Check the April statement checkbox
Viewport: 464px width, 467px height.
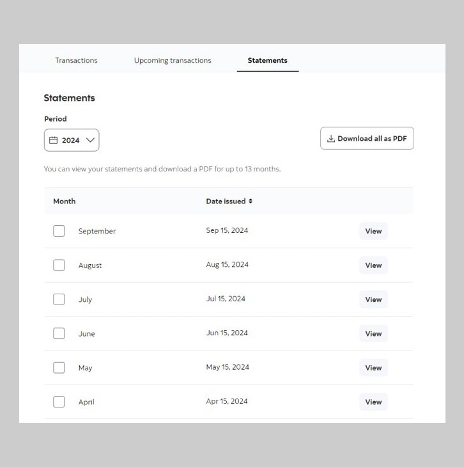[59, 402]
